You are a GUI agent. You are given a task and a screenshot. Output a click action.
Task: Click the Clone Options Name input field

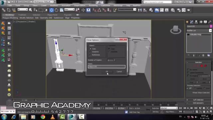click(x=106, y=67)
